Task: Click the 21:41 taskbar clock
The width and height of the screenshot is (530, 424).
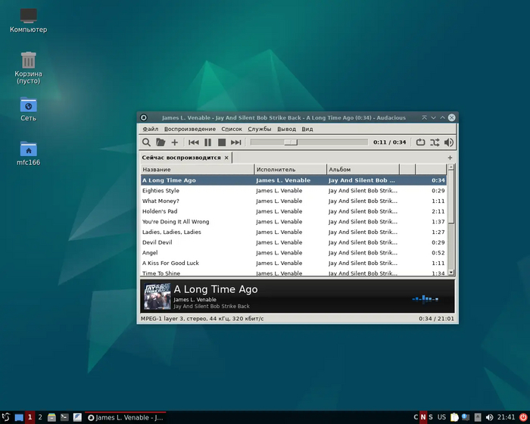Action: tap(506, 417)
